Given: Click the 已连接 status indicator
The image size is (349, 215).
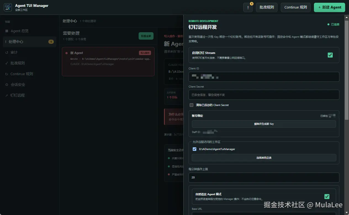Looking at the screenshot, I should 333,25.
